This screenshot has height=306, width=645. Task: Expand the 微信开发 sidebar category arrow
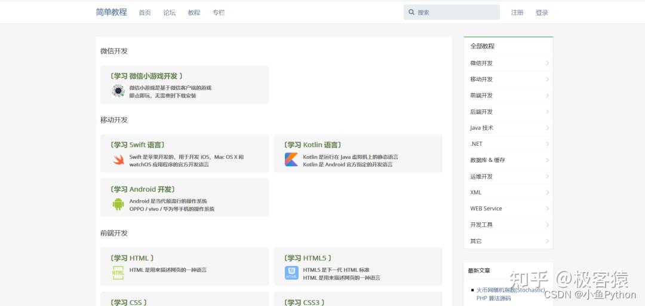pos(548,63)
